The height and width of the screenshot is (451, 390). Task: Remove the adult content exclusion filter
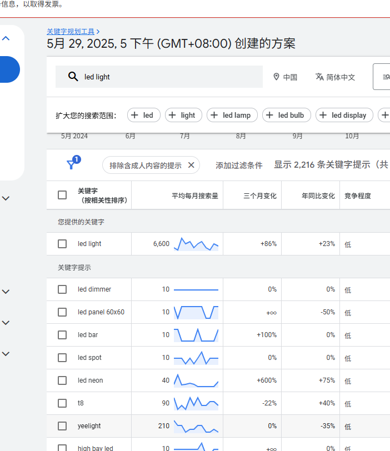pos(191,165)
